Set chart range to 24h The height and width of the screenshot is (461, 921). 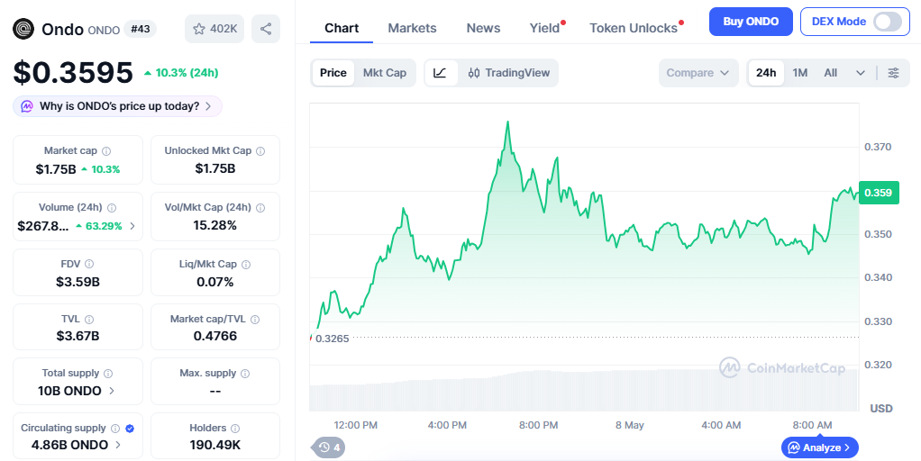(x=766, y=73)
